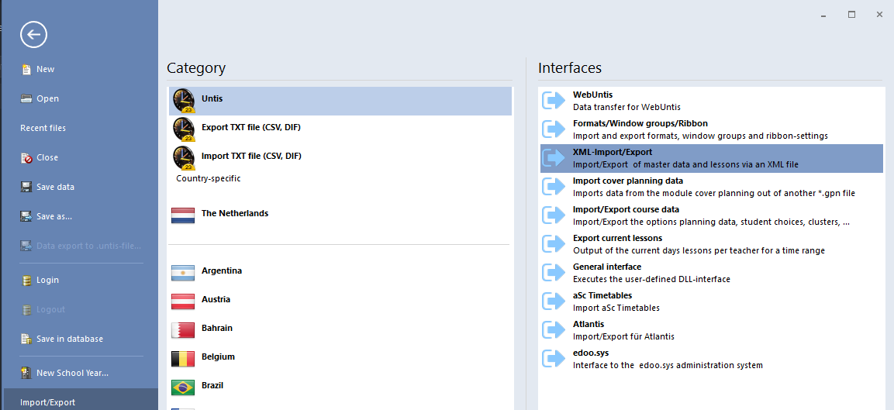
Task: Open New School Year... entry
Action: click(72, 373)
